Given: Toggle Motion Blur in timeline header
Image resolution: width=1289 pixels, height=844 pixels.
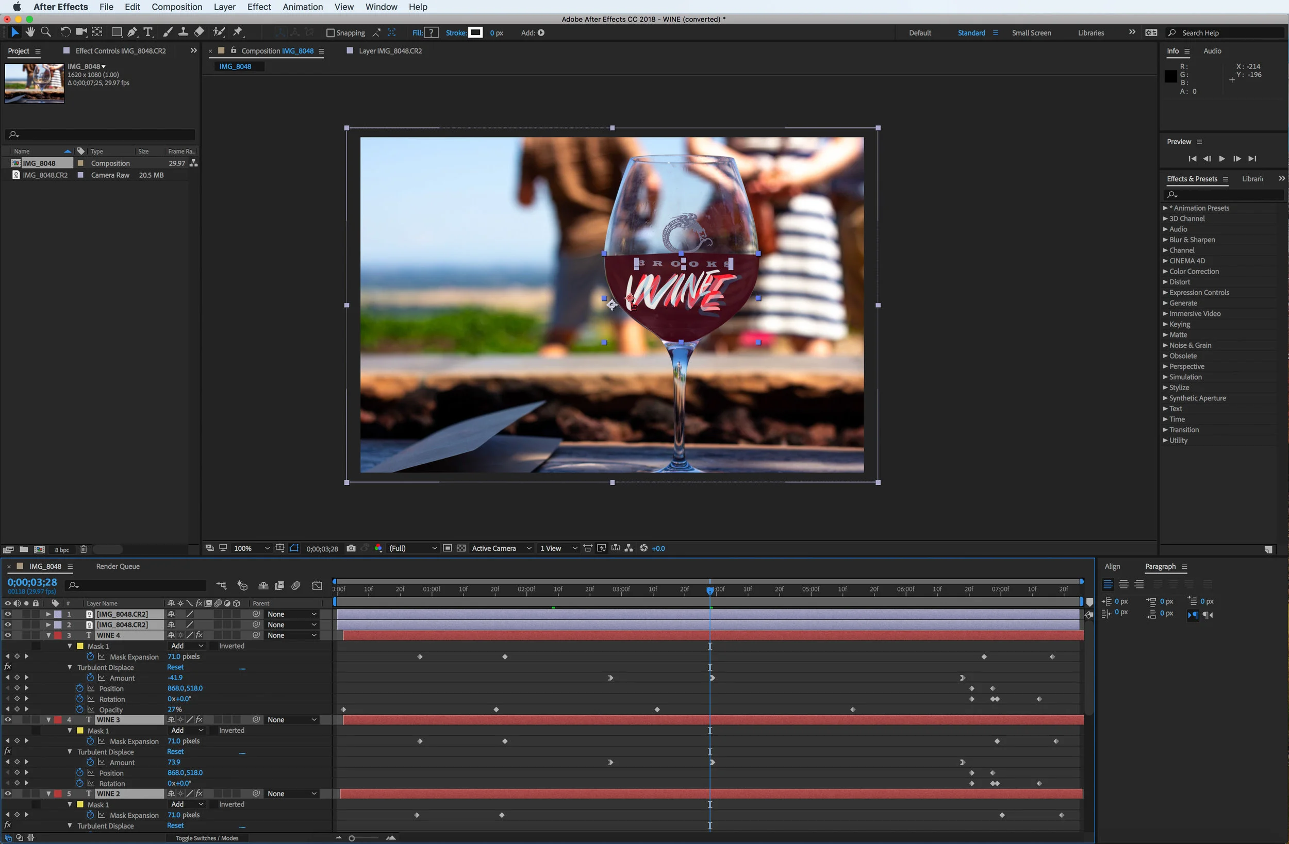Looking at the screenshot, I should (296, 586).
